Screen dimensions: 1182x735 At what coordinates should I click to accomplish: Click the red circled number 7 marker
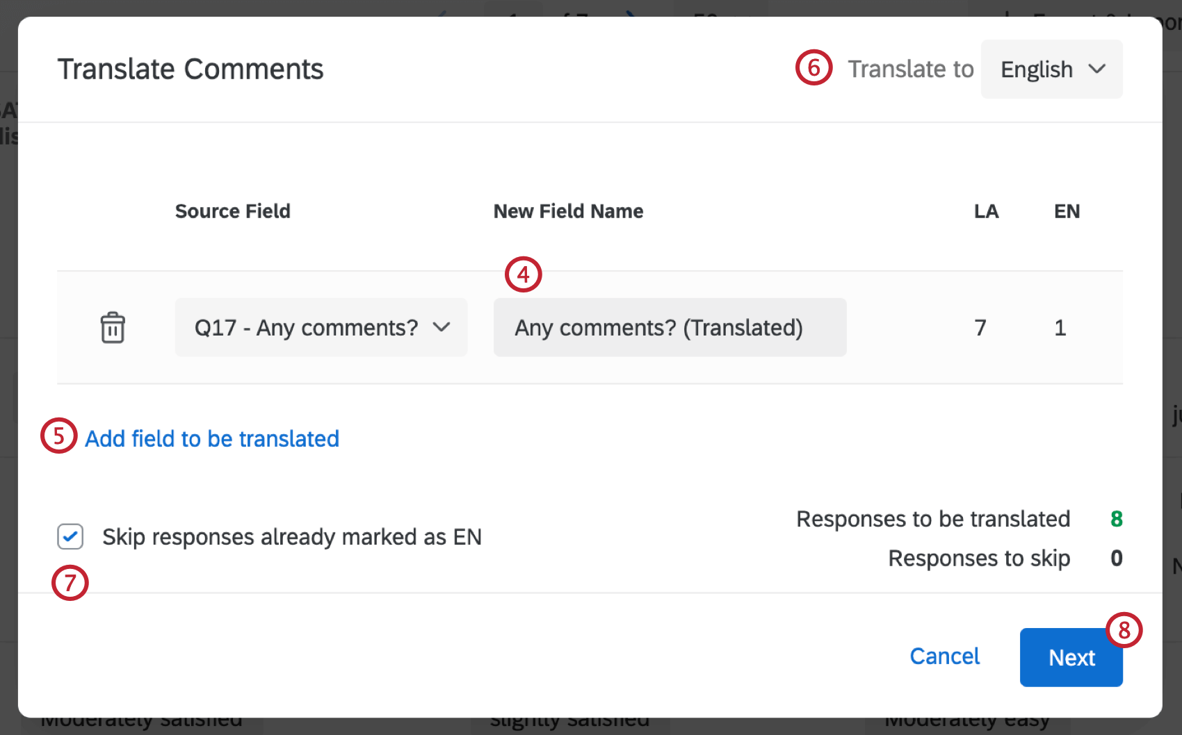[70, 583]
